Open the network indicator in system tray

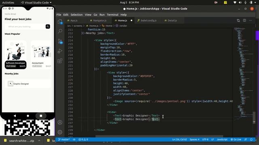click(x=235, y=2)
